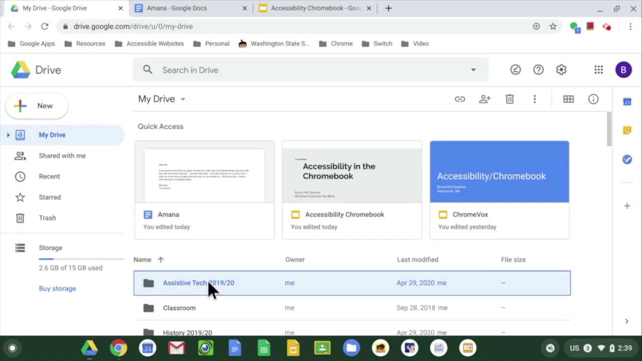Screen dimensions: 642x361
Task: Open the Google Apps bookmark folder
Action: (32, 44)
